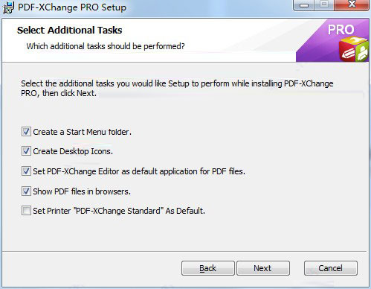Screen dimensions: 371x289
Task: Cancel the PDF-XChange PRO setup
Action: click(x=331, y=268)
